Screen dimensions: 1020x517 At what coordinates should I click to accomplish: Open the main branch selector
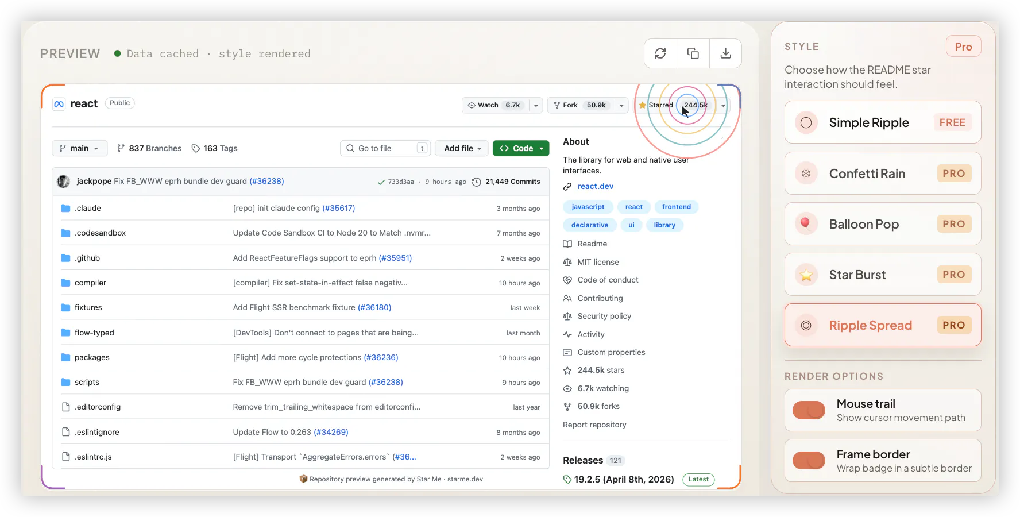(79, 148)
